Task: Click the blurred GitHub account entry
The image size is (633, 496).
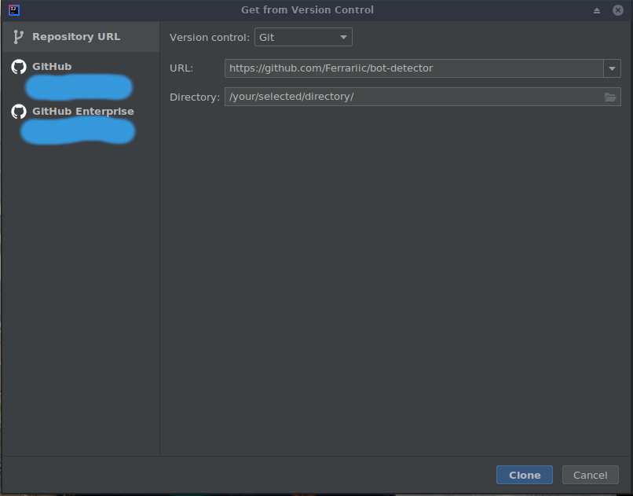Action: pyautogui.click(x=79, y=86)
